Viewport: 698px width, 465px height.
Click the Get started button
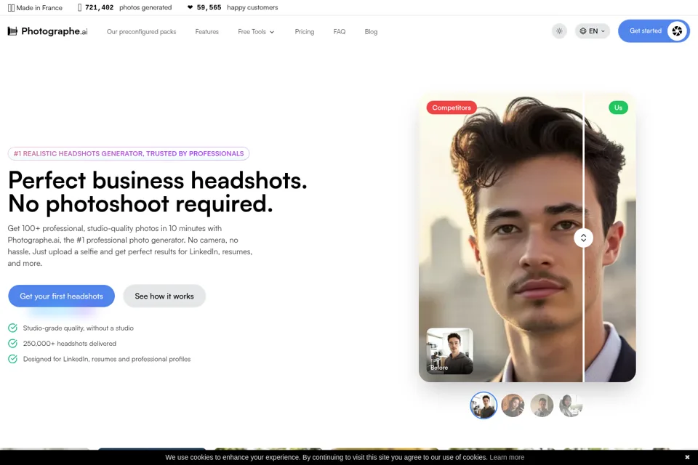click(654, 31)
